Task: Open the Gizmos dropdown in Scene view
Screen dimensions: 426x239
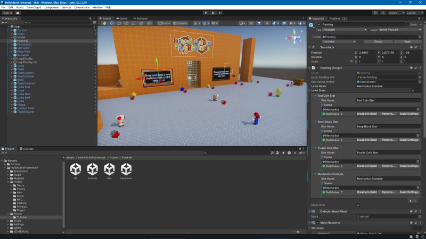Action: pos(301,23)
